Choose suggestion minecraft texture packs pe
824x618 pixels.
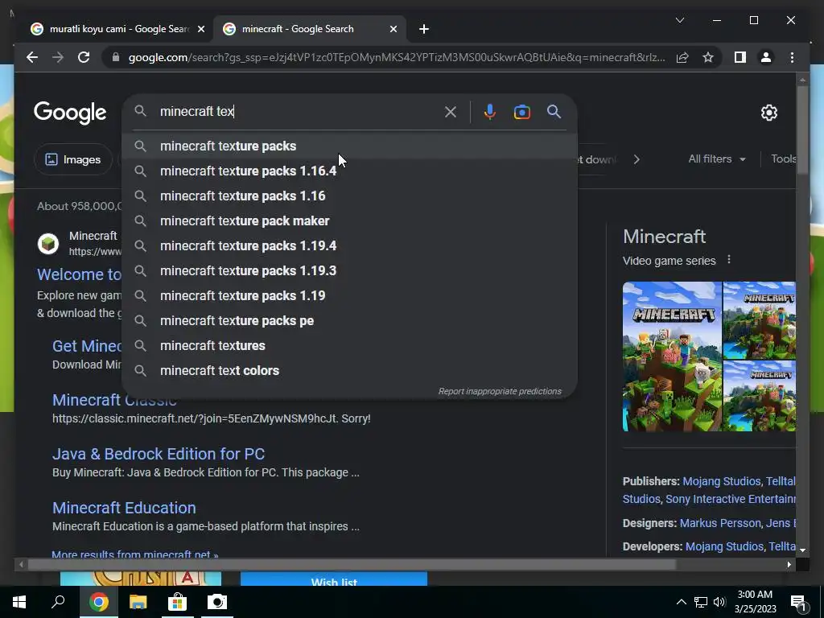pyautogui.click(x=349, y=320)
